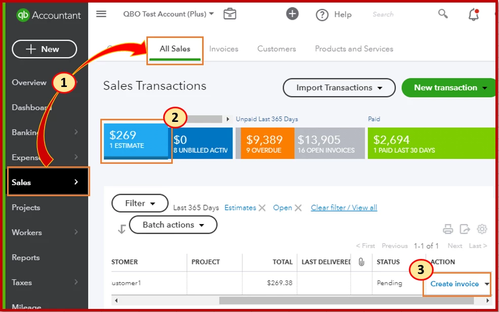The height and width of the screenshot is (312, 499).
Task: Click the Pending status cell
Action: (x=389, y=283)
